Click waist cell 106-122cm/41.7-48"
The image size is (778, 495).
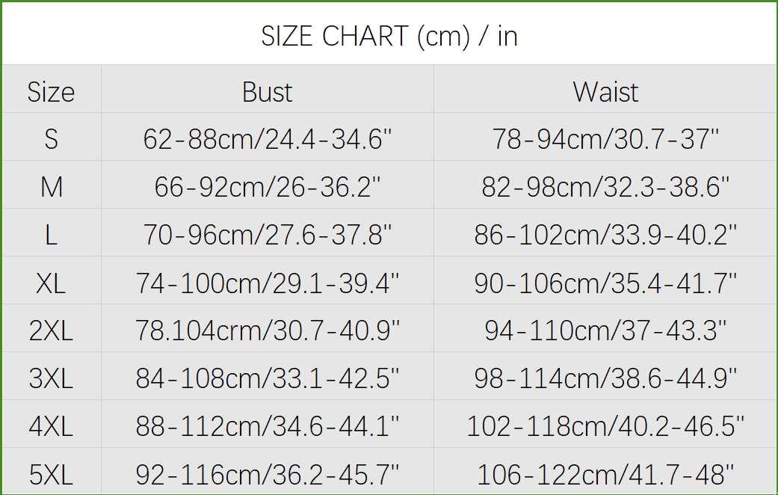605,474
